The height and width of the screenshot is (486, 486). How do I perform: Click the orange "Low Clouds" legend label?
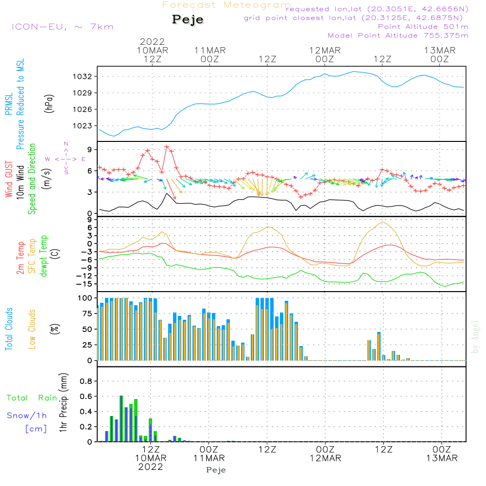click(x=32, y=329)
